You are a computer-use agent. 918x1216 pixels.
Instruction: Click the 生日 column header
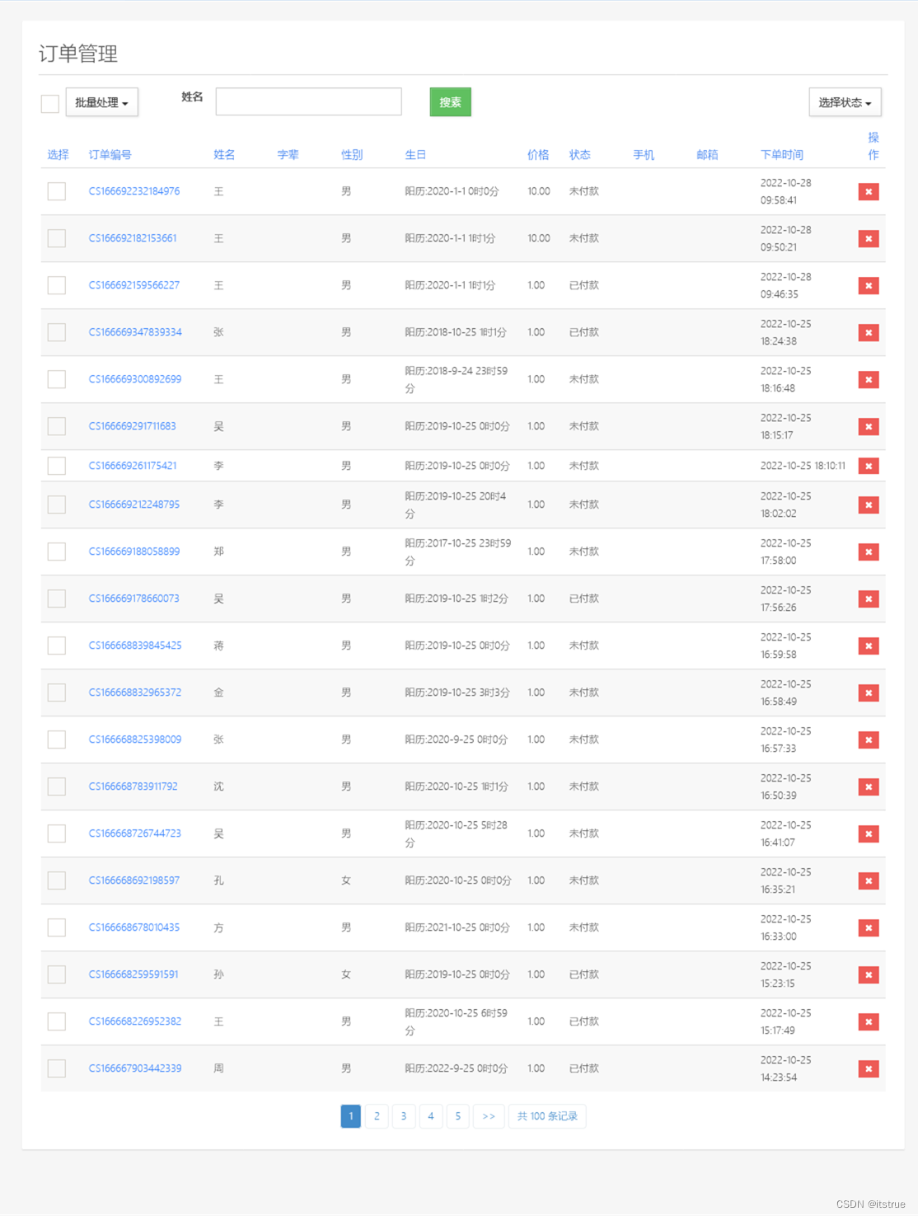click(x=415, y=155)
